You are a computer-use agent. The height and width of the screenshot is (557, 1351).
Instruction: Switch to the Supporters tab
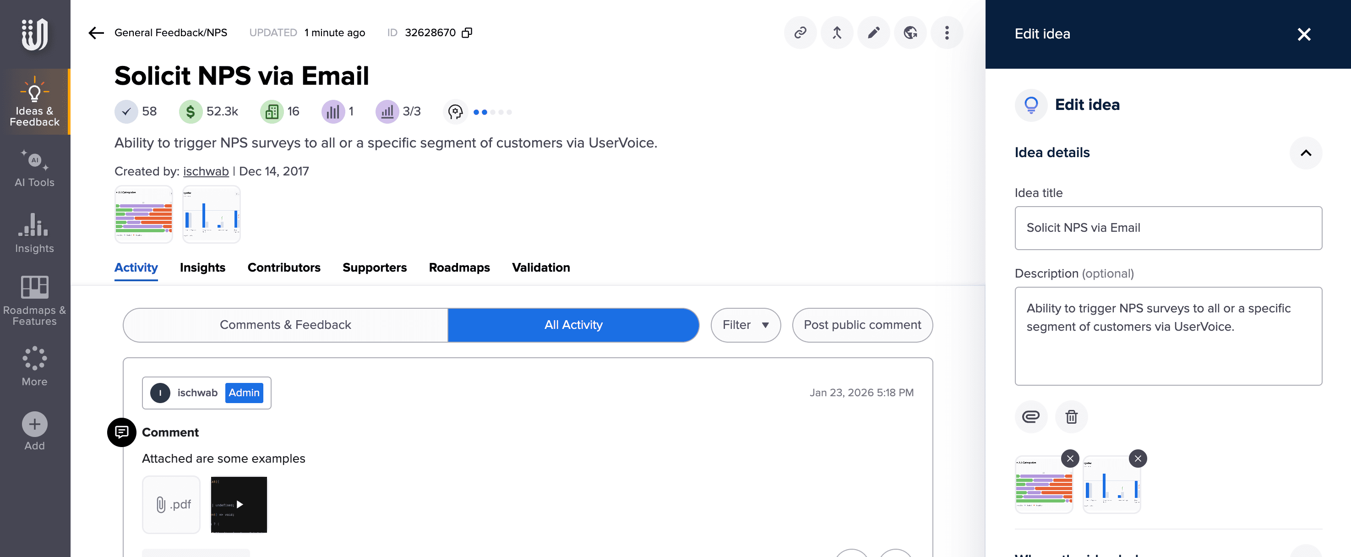[x=375, y=268]
